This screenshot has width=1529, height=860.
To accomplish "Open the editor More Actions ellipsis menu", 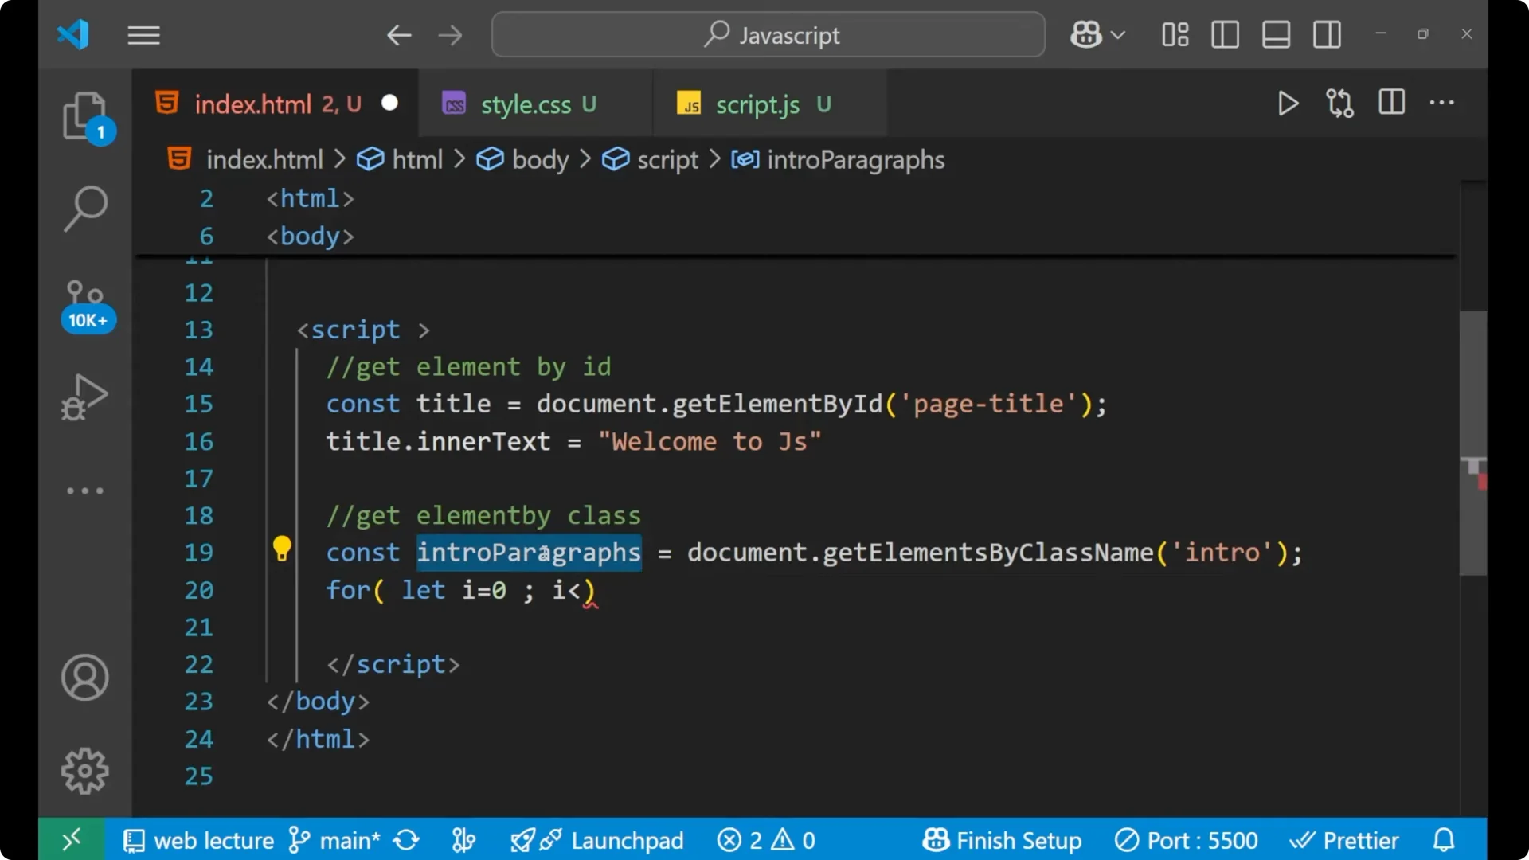I will click(x=1442, y=103).
